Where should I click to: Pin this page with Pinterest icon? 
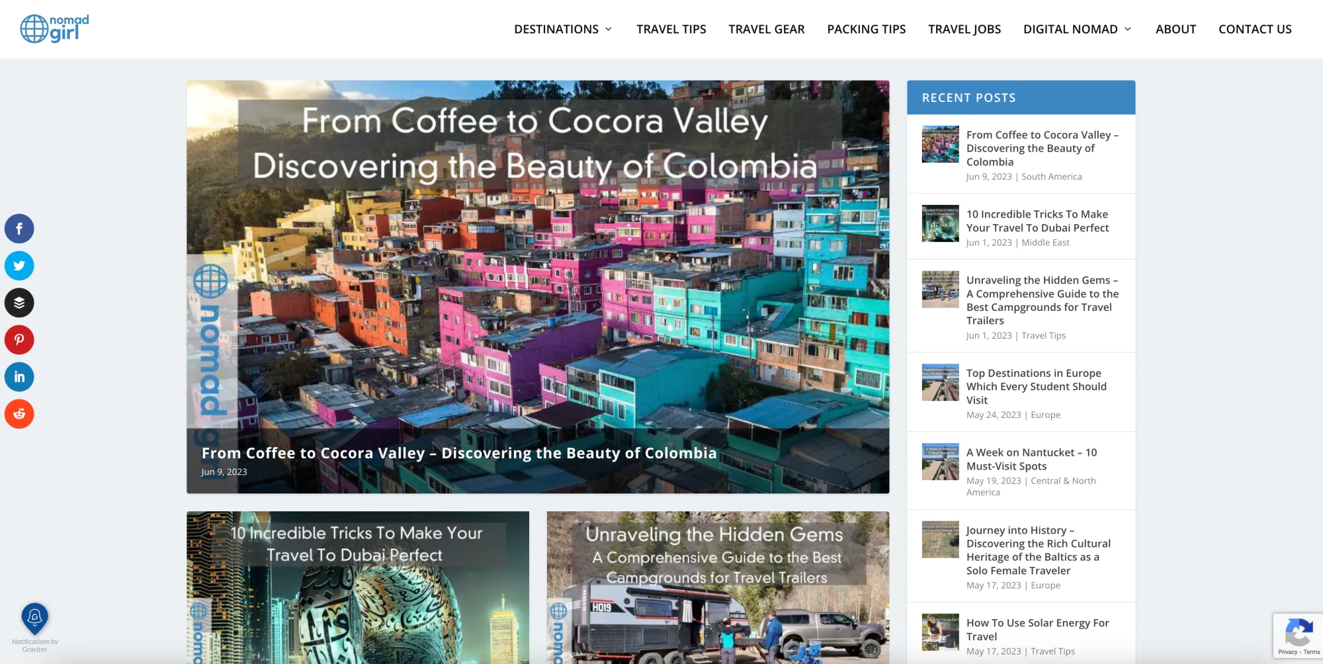coord(19,340)
